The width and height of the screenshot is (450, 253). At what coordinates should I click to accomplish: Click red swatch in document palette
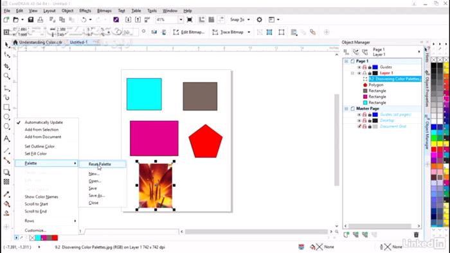click(x=55, y=238)
